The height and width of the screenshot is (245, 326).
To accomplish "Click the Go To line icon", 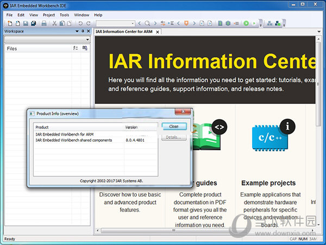I will pyautogui.click(x=171, y=23).
